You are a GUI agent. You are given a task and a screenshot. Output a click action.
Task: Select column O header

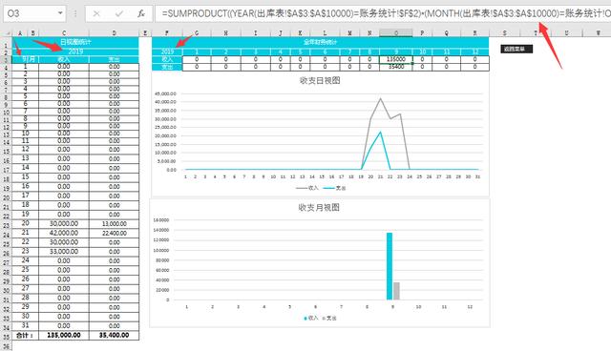click(396, 33)
